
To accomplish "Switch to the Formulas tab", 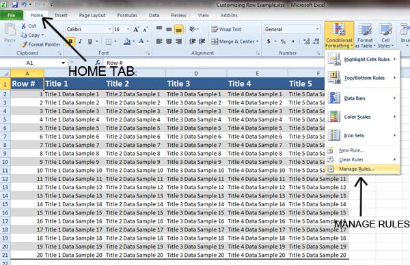I will 127,15.
